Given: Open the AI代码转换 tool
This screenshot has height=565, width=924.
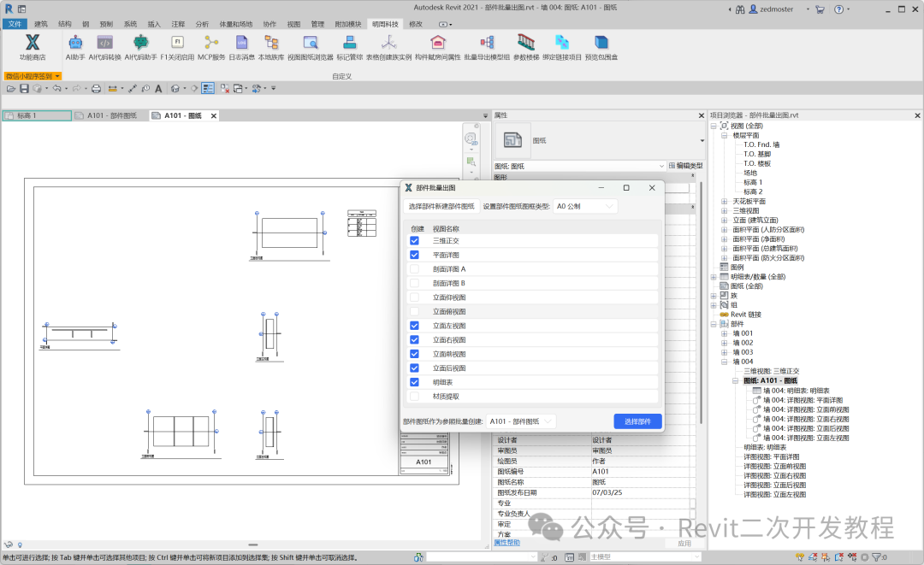Looking at the screenshot, I should click(x=105, y=46).
